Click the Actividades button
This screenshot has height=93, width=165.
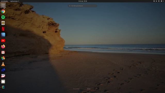[x=4, y=1]
